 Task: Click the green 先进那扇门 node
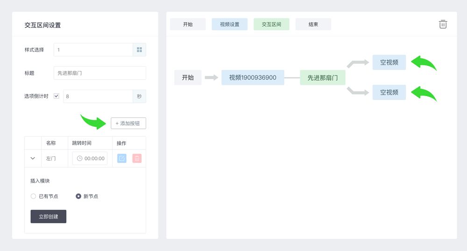(x=323, y=77)
